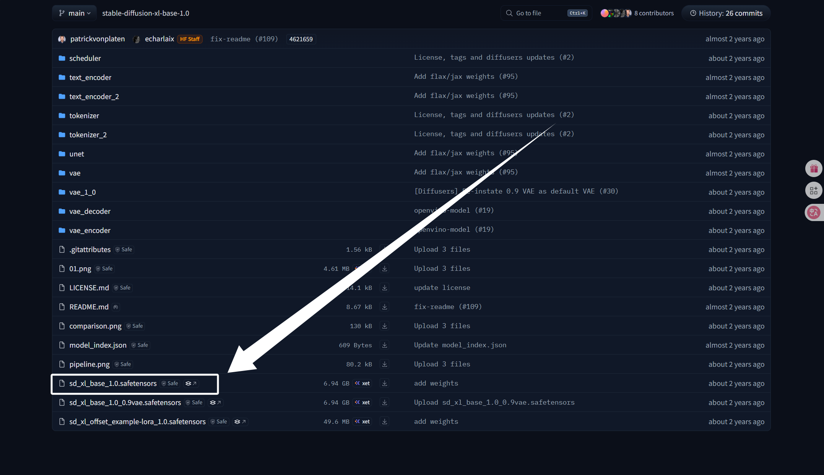Click the xet badge for the offset example-lora file
This screenshot has width=824, height=475.
tap(362, 421)
